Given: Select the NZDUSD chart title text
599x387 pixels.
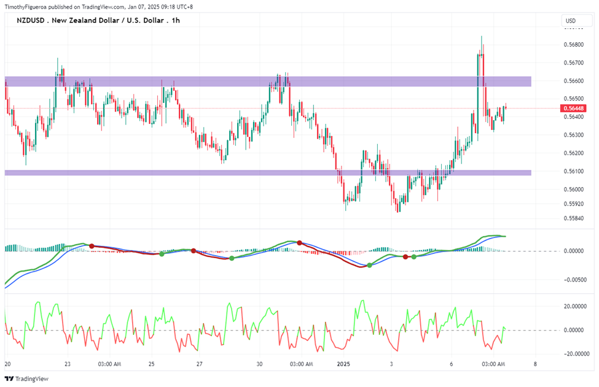Looking at the screenshot, I should point(98,21).
